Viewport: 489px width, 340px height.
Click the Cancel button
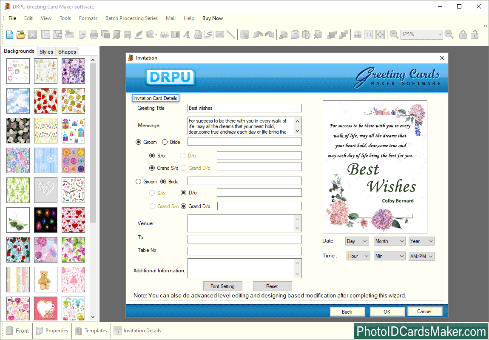(x=424, y=311)
